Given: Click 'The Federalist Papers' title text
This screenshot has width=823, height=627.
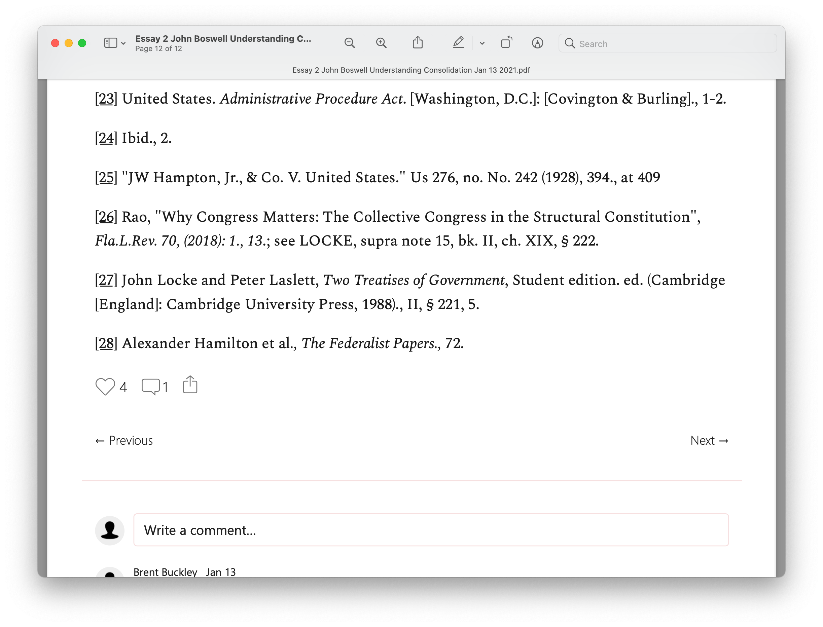Looking at the screenshot, I should point(369,343).
